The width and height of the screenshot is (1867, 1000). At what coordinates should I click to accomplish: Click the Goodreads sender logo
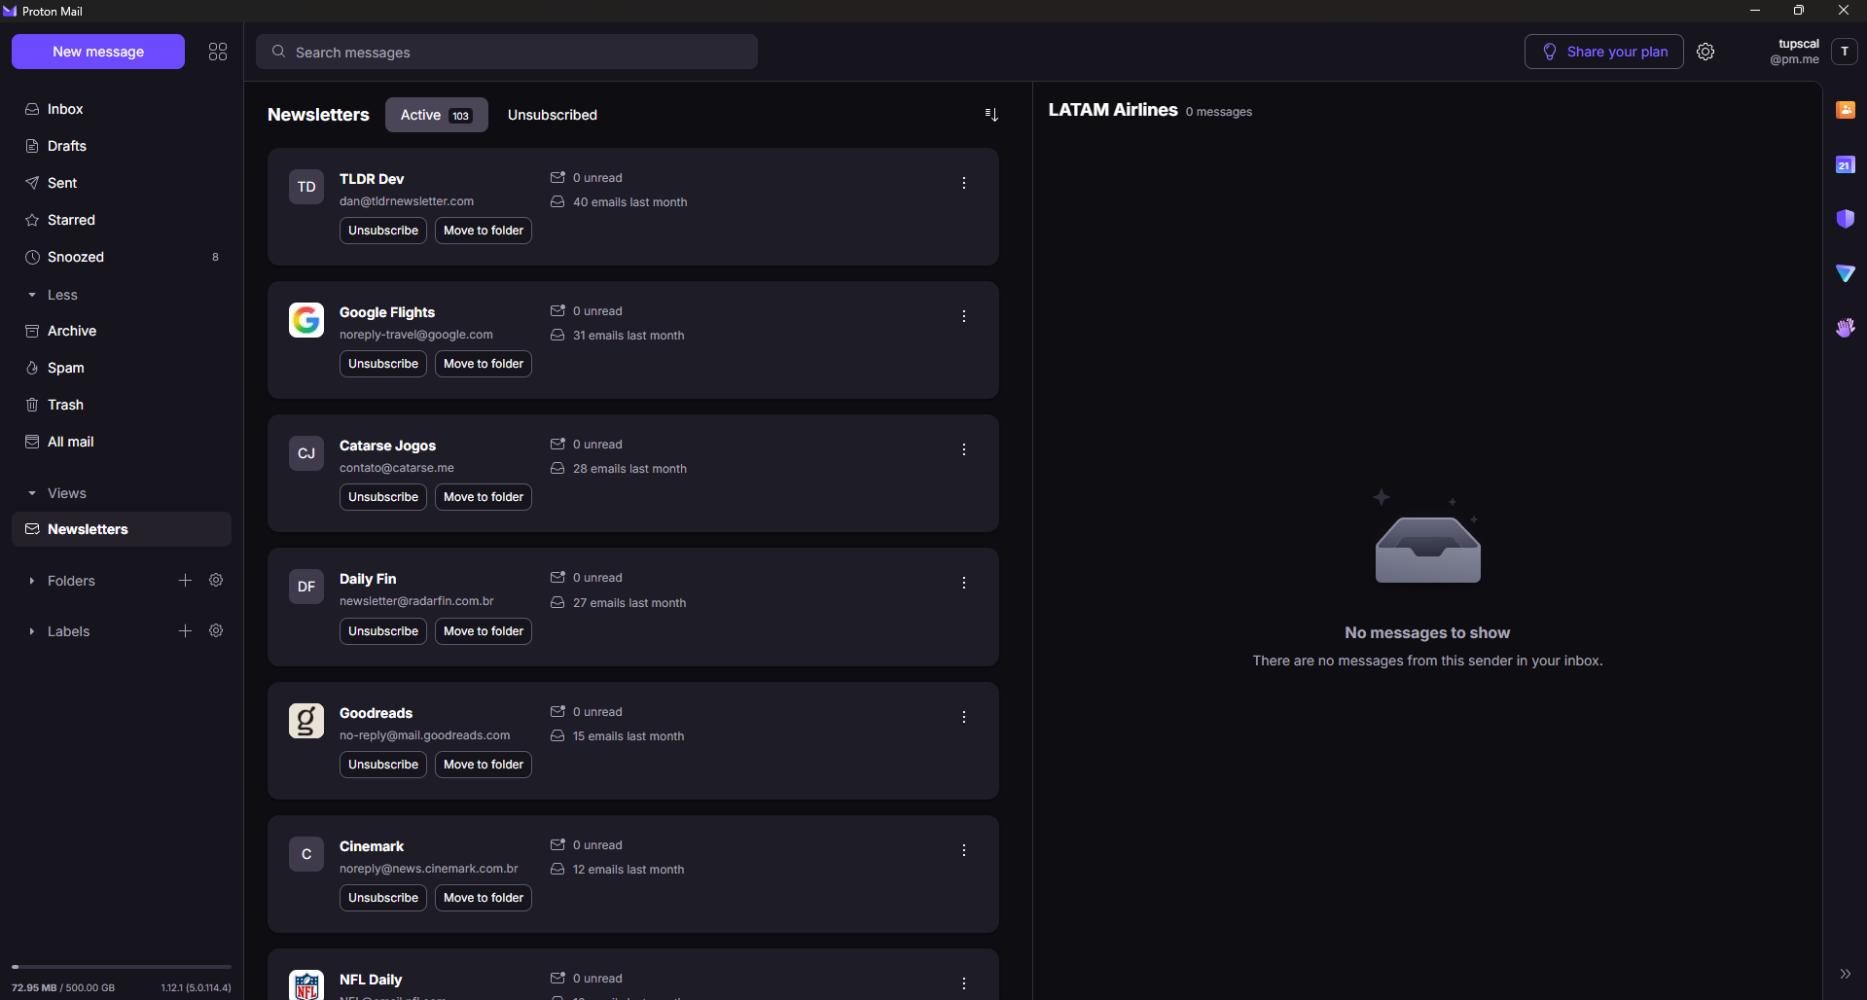[x=306, y=721]
